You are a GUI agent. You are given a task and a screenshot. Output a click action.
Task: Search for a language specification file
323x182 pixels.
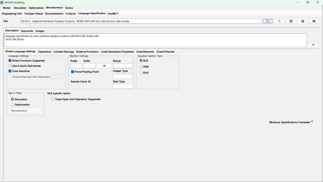(x=279, y=21)
